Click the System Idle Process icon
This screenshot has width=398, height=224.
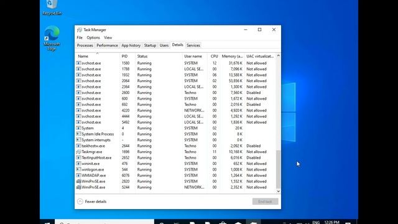click(x=79, y=134)
